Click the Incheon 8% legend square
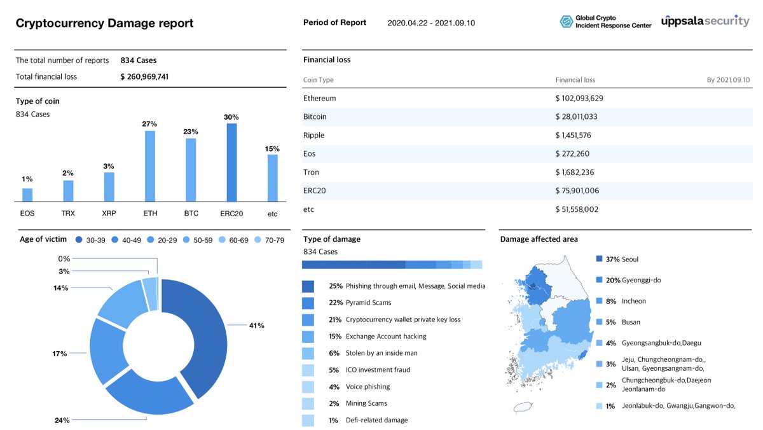This screenshot has width=763, height=430. tap(599, 301)
